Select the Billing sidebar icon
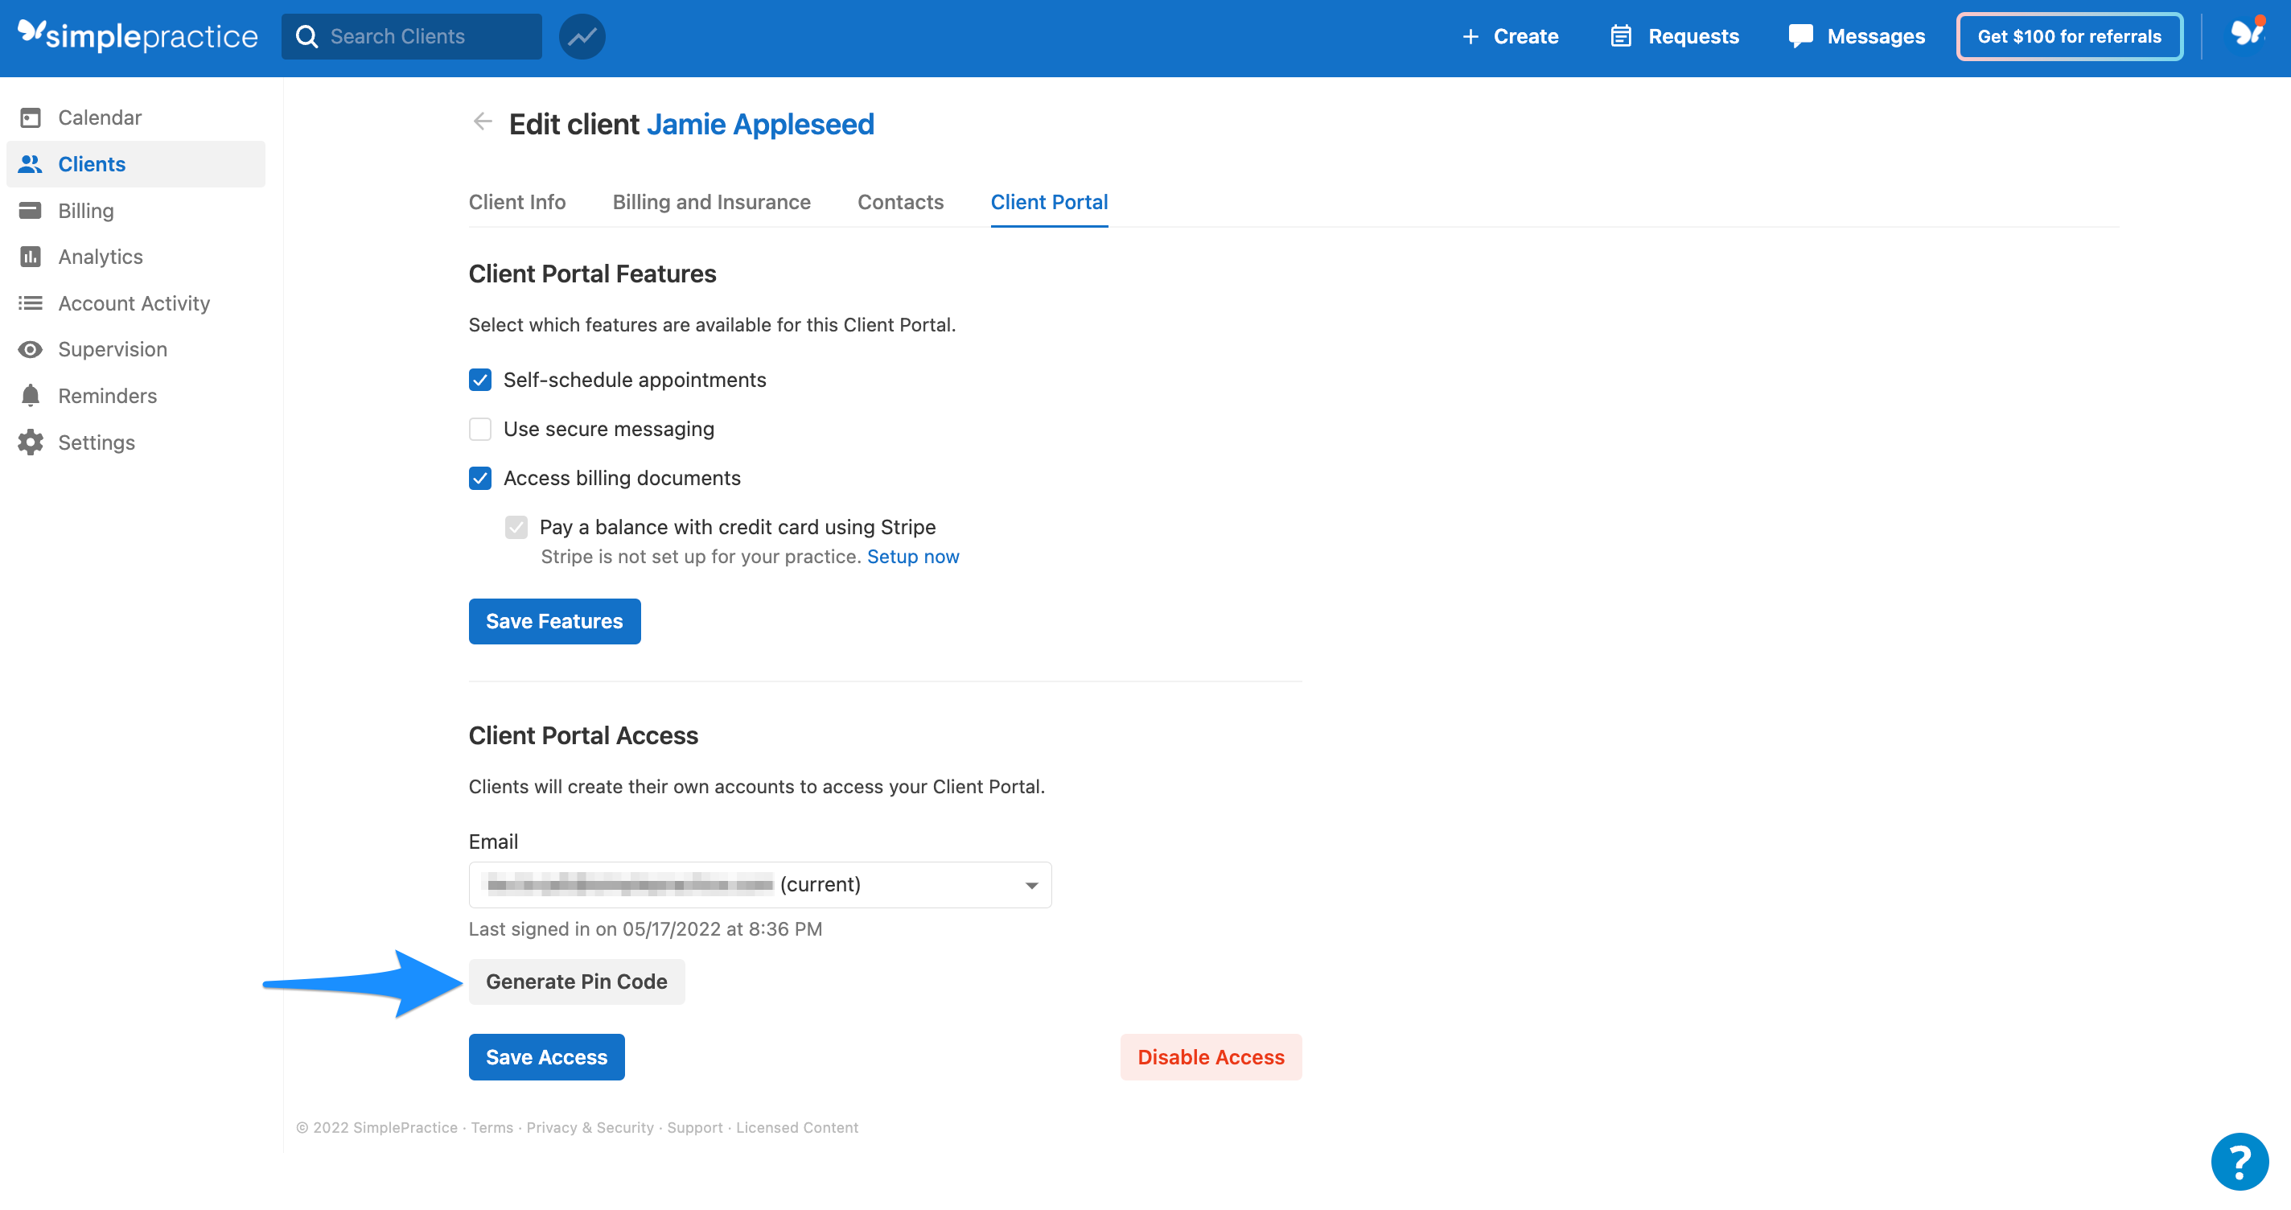2291x1210 pixels. click(x=31, y=210)
